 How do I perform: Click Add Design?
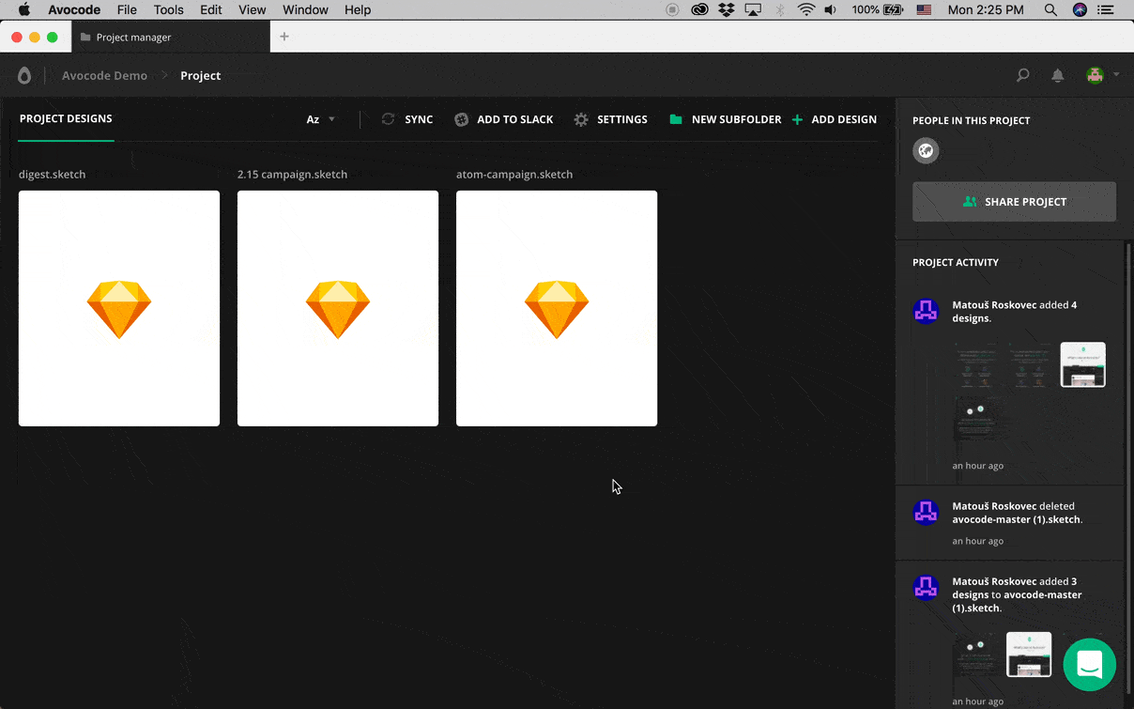[835, 119]
